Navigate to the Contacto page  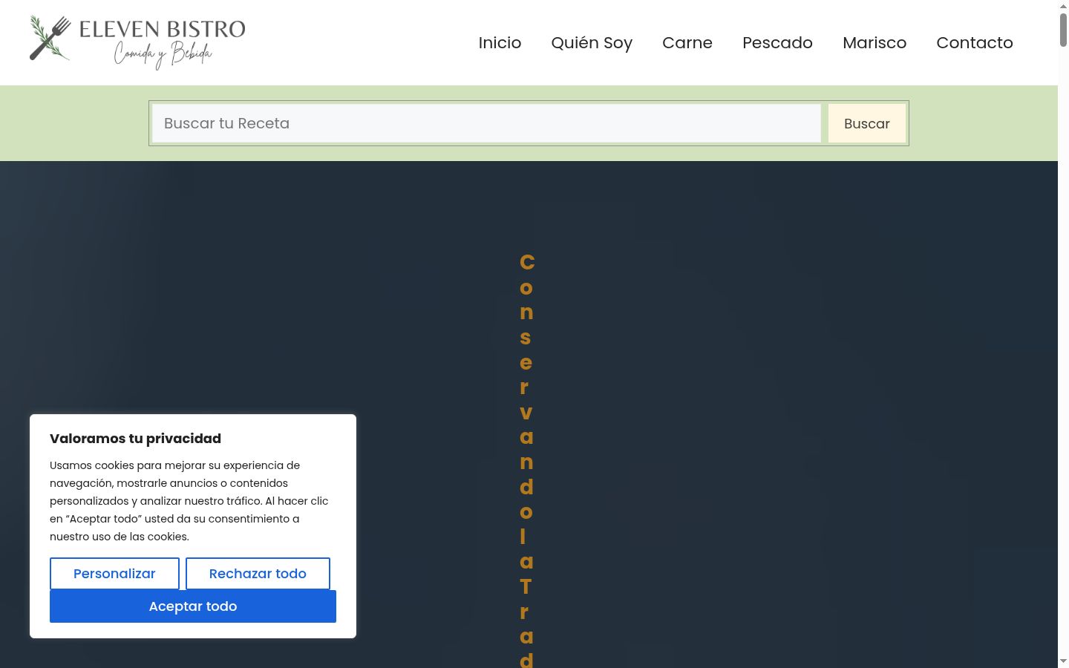[x=975, y=43]
